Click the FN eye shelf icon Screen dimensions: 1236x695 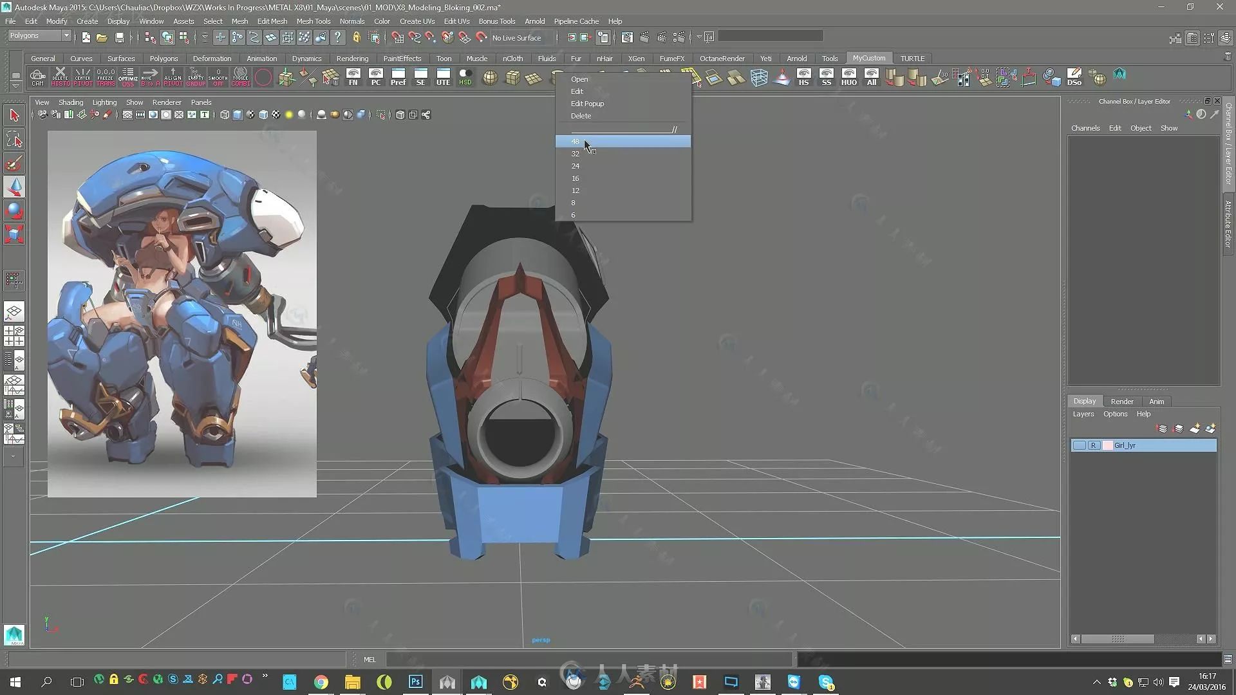pyautogui.click(x=353, y=77)
